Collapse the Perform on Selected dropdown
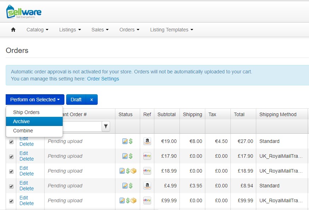This screenshot has width=309, height=210. (x=35, y=100)
